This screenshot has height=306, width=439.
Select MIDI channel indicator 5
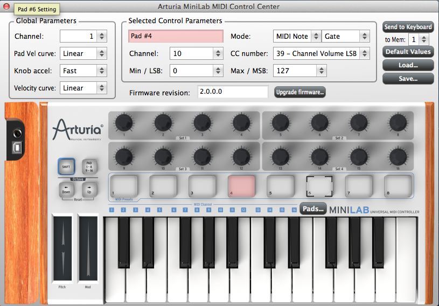point(159,210)
